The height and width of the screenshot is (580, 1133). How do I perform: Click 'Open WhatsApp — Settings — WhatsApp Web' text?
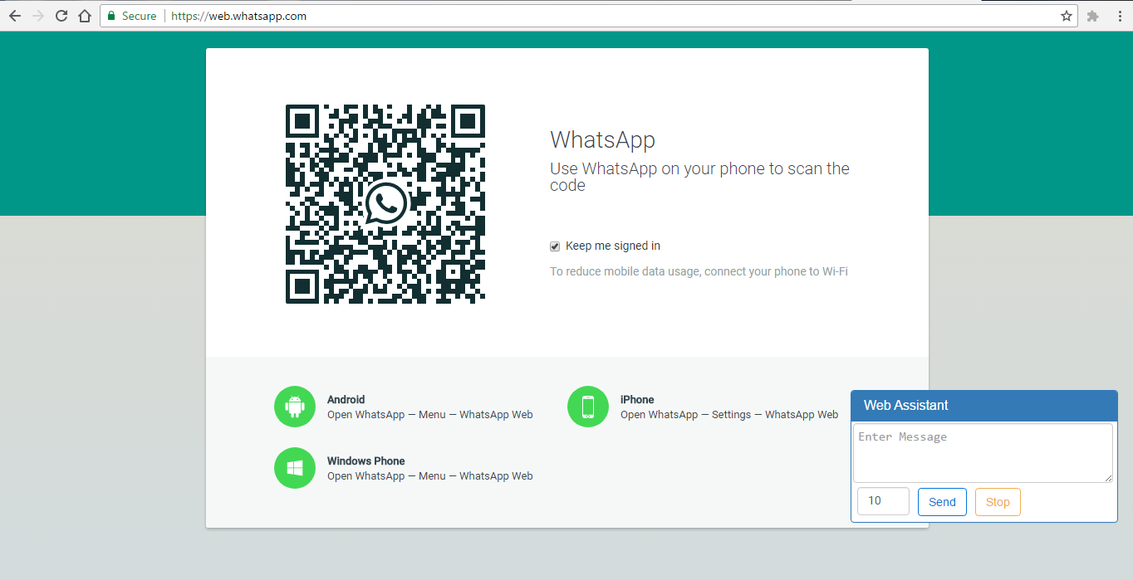pos(729,414)
